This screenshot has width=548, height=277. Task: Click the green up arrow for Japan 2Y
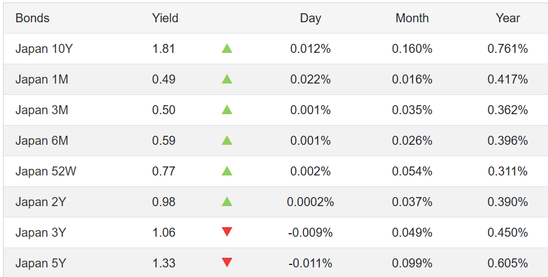(x=227, y=202)
